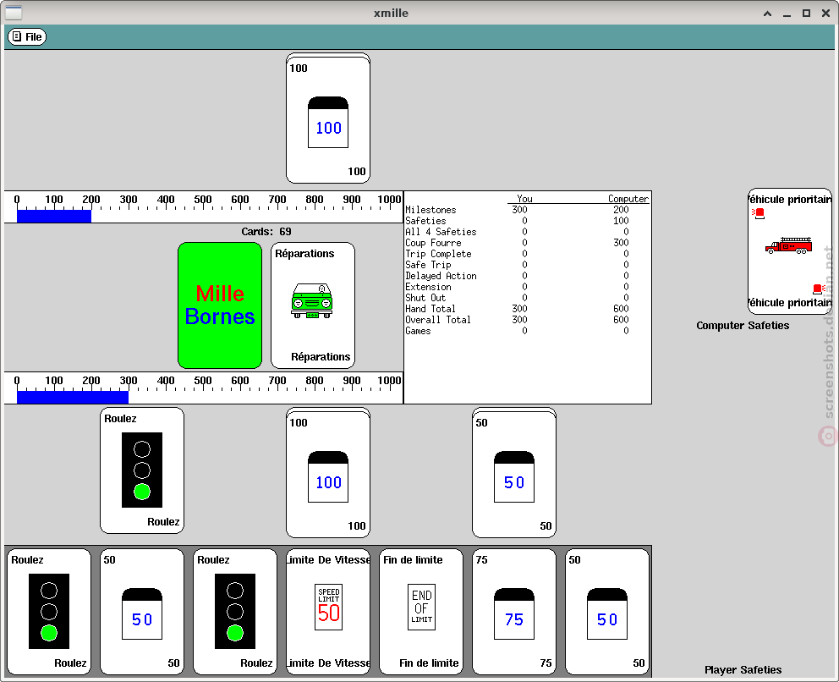
Task: Select the player's played 100 mileage pile
Action: coord(328,473)
